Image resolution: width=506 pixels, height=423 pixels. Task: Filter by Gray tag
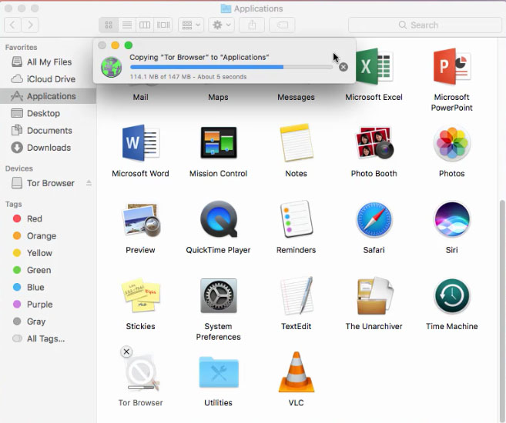point(48,321)
